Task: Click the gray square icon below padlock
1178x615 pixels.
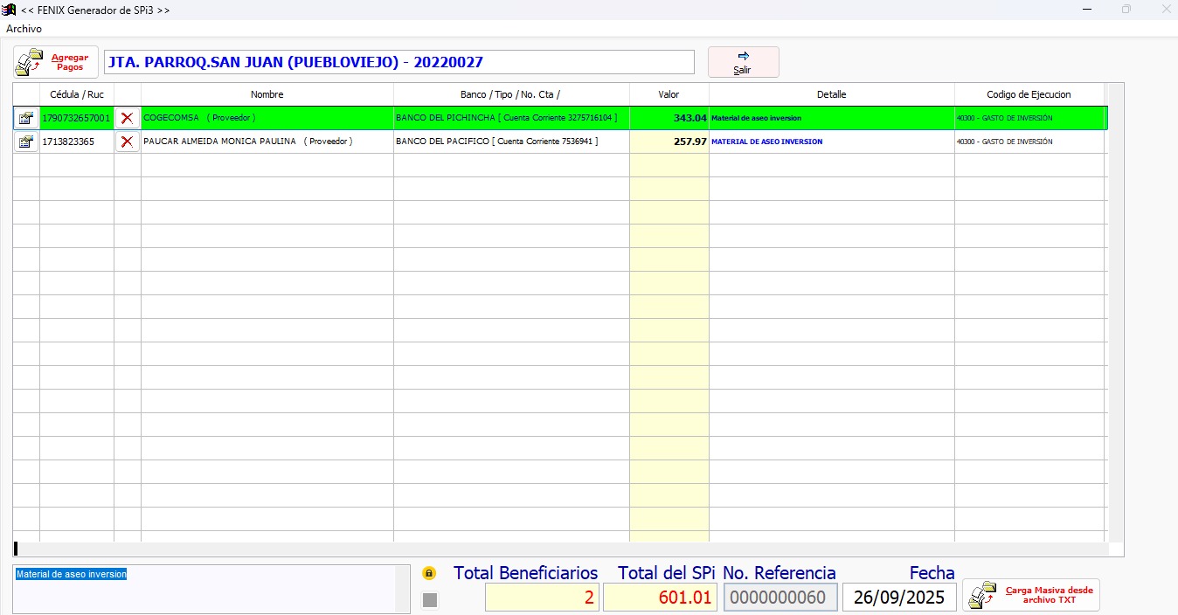Action: 429,599
